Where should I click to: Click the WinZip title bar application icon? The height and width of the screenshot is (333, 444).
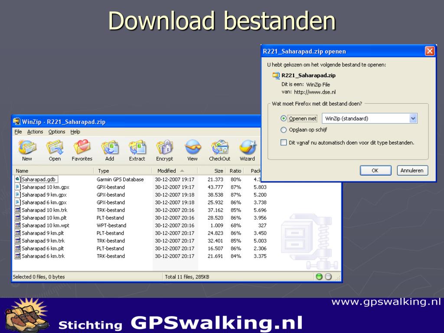pos(17,122)
